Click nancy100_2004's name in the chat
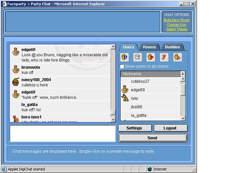This screenshot has height=173, width=241. [x=36, y=79]
